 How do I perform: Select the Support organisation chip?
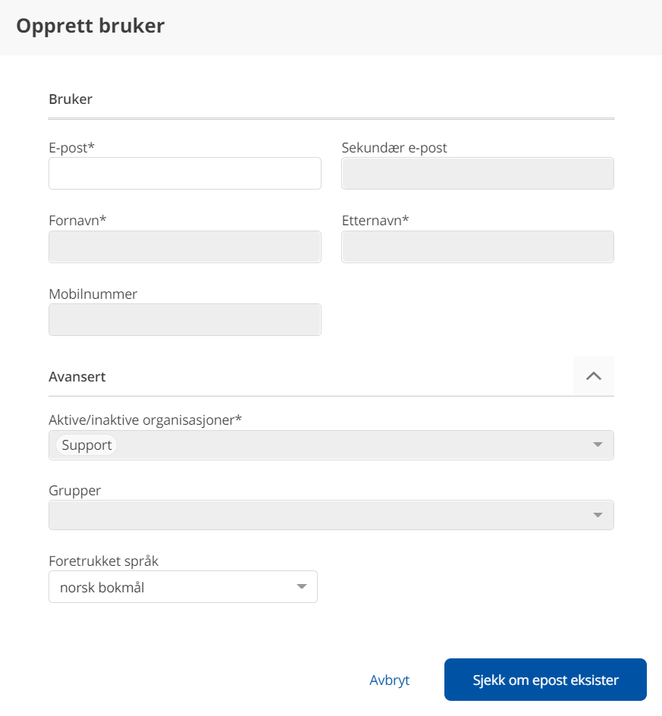[86, 445]
